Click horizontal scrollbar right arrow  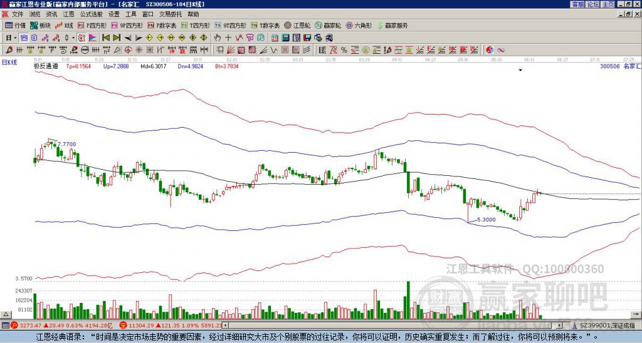point(560,325)
